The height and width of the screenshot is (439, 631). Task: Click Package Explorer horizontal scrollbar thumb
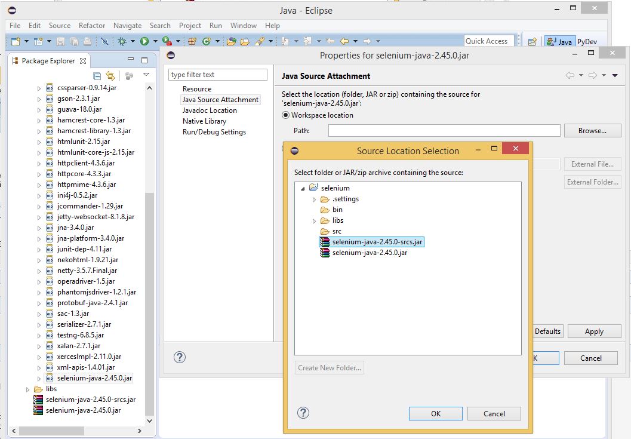pyautogui.click(x=51, y=431)
